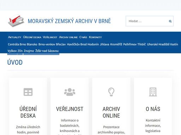Go to Znojmo branch link

click(x=29, y=51)
